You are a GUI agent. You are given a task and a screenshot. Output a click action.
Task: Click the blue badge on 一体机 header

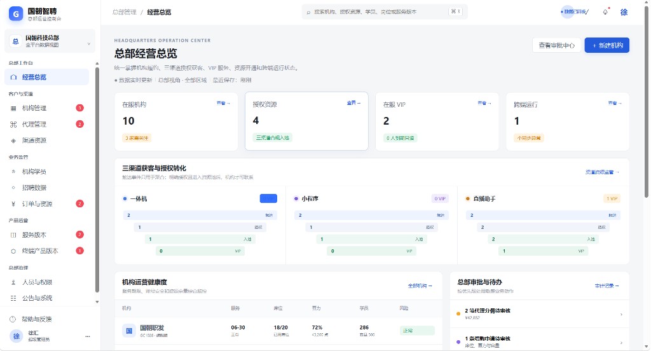[268, 198]
